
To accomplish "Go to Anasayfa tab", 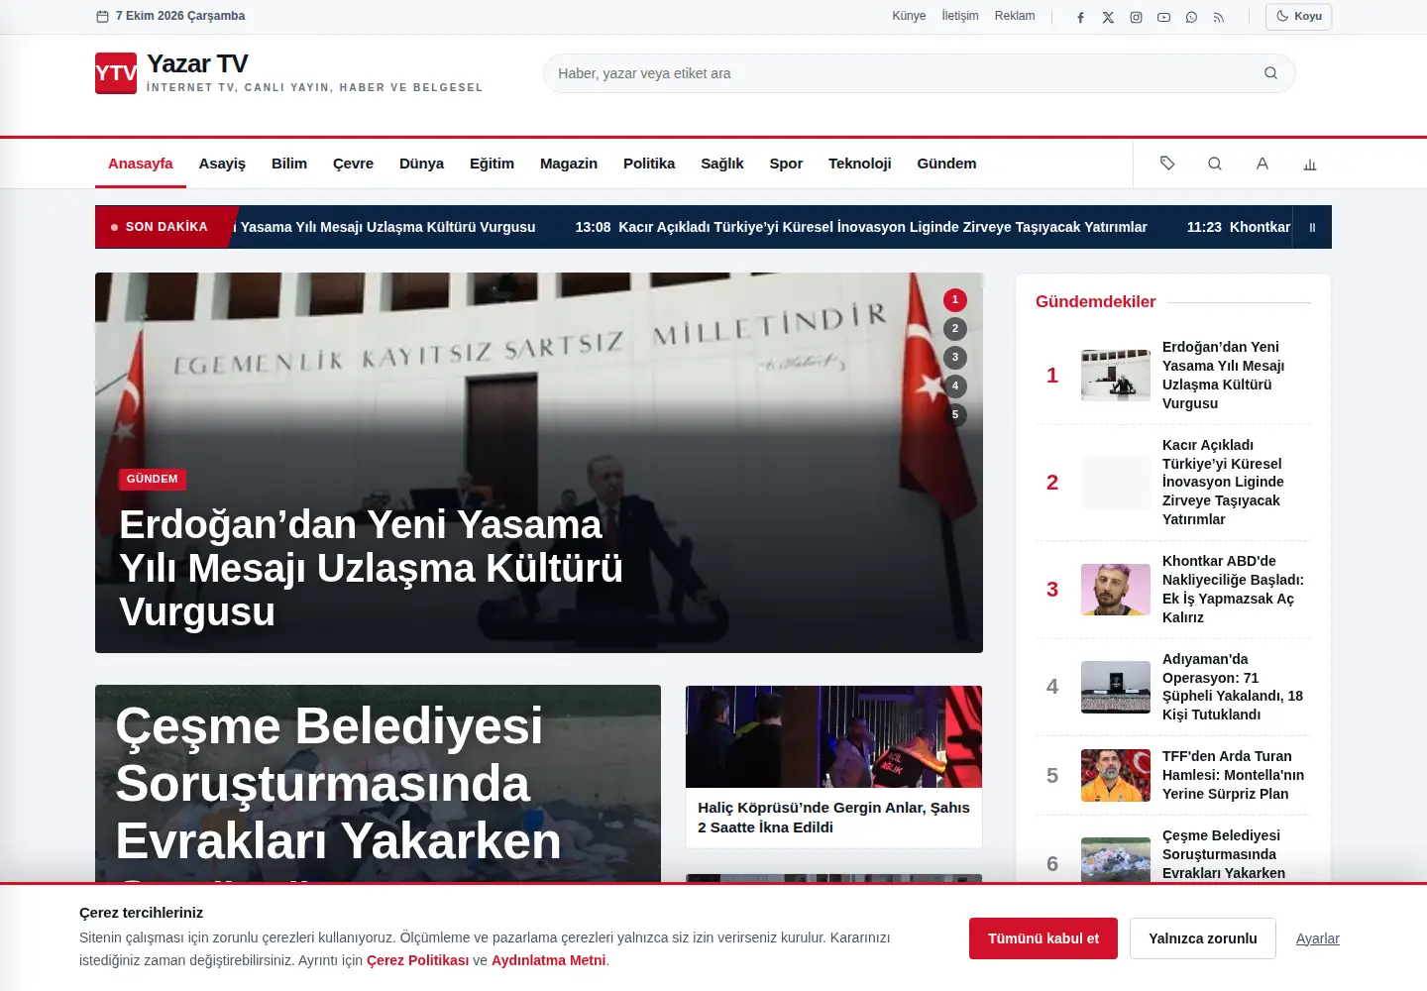I will click(141, 164).
